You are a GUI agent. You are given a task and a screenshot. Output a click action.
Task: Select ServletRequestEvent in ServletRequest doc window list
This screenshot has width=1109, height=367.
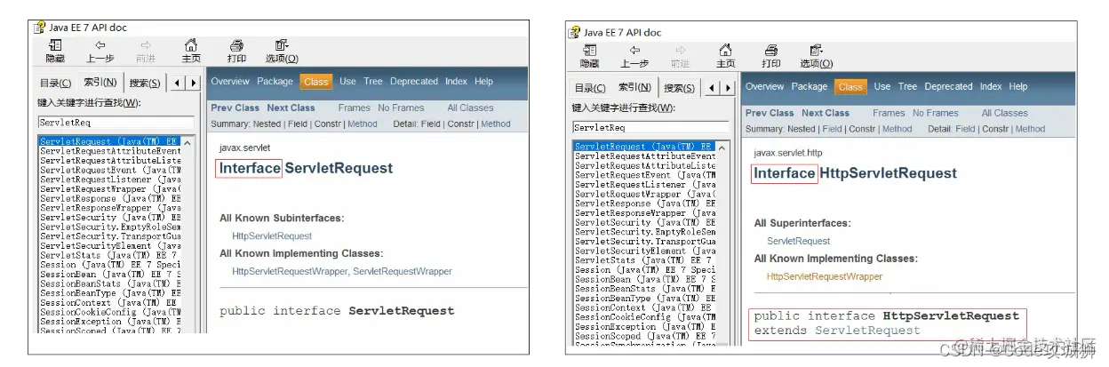(x=110, y=170)
